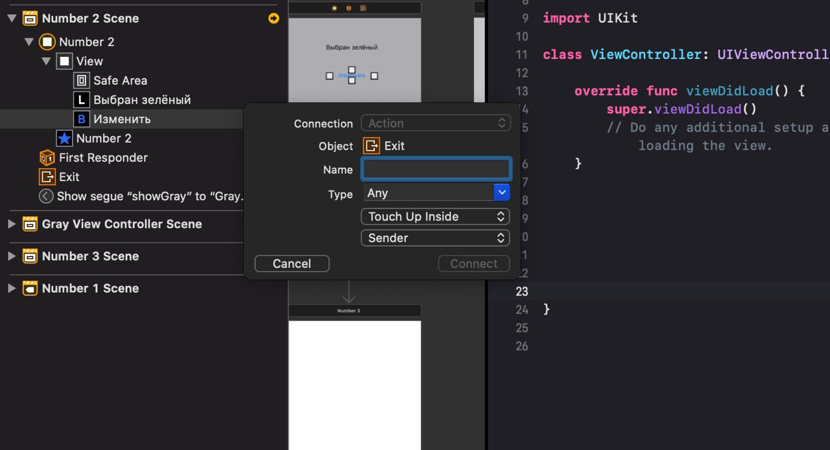Select the First Responder cube icon
830x450 pixels.
[x=47, y=158]
